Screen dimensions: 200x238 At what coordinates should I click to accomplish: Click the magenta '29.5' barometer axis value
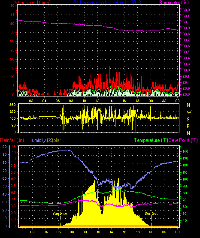[x=186, y=52]
